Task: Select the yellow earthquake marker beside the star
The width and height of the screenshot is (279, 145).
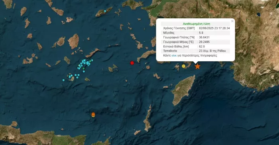Action: pos(183,66)
